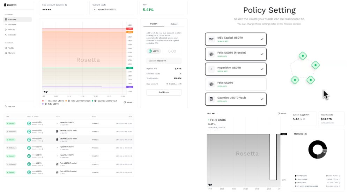Select the MEV Capital USDT0 vault policy

[236, 39]
